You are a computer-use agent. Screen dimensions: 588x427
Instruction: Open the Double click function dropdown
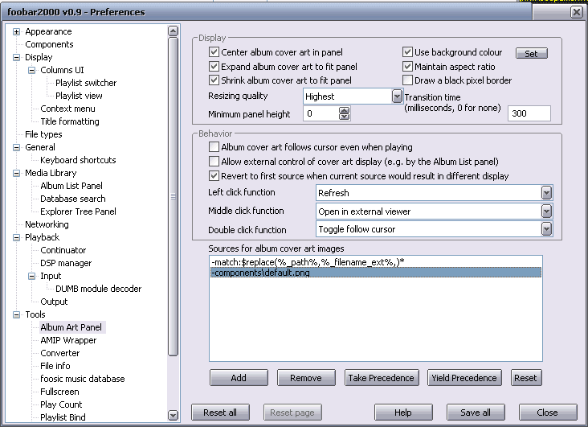tap(546, 229)
